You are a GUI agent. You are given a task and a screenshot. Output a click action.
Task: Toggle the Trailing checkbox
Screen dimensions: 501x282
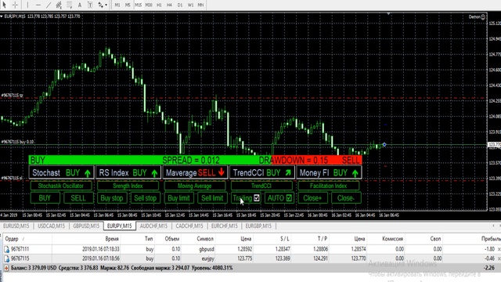(257, 198)
